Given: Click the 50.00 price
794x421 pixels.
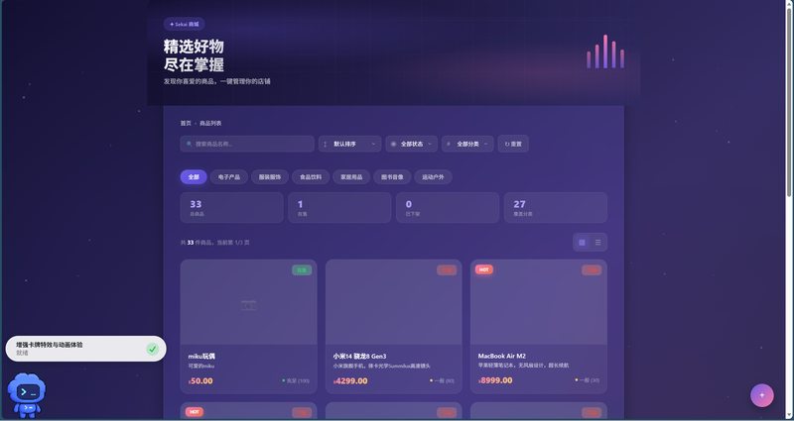Looking at the screenshot, I should [200, 381].
